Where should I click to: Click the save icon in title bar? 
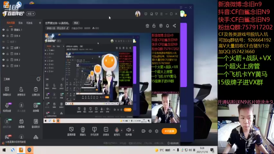click(151, 14)
